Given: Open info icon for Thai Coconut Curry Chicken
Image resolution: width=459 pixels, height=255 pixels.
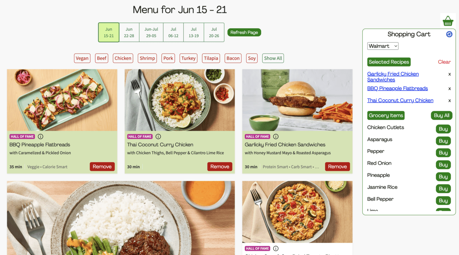Looking at the screenshot, I should (x=158, y=137).
